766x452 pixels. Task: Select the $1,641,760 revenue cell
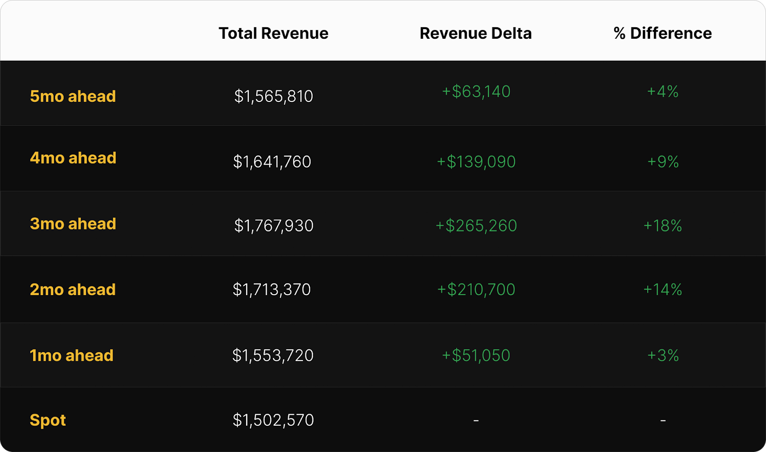(x=272, y=162)
